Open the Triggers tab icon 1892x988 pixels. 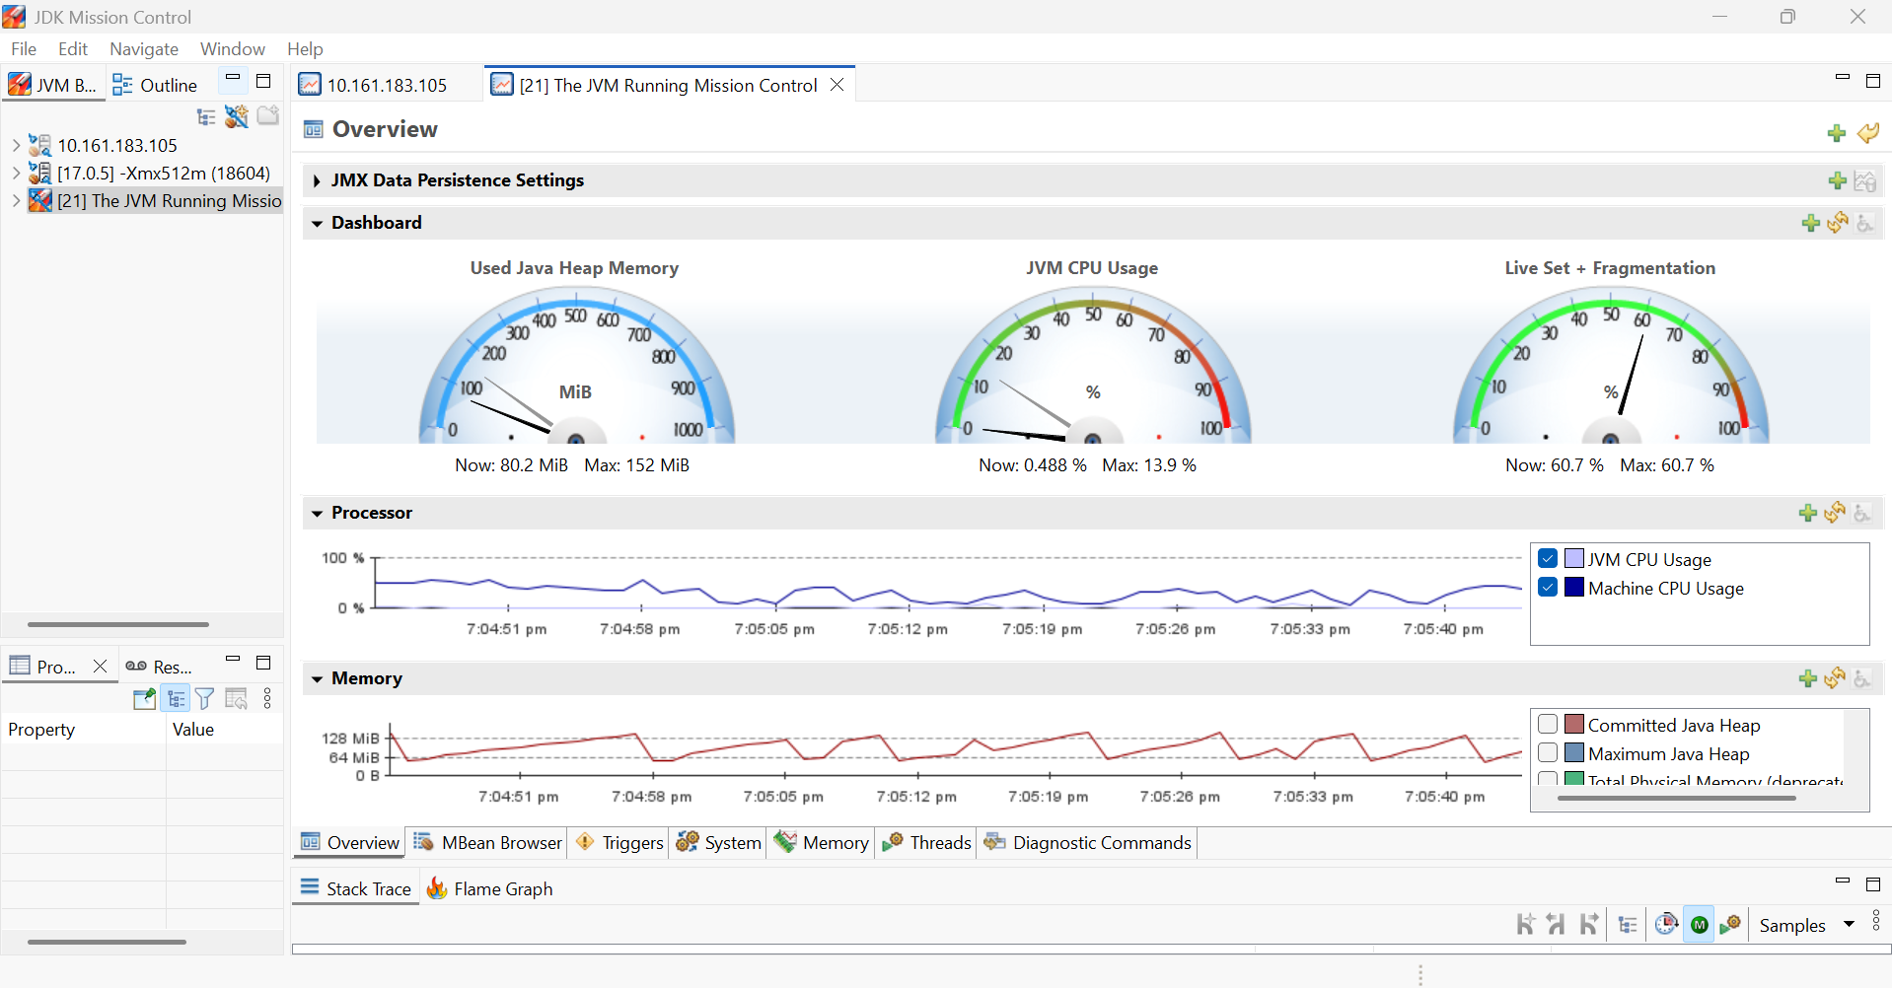pos(586,842)
